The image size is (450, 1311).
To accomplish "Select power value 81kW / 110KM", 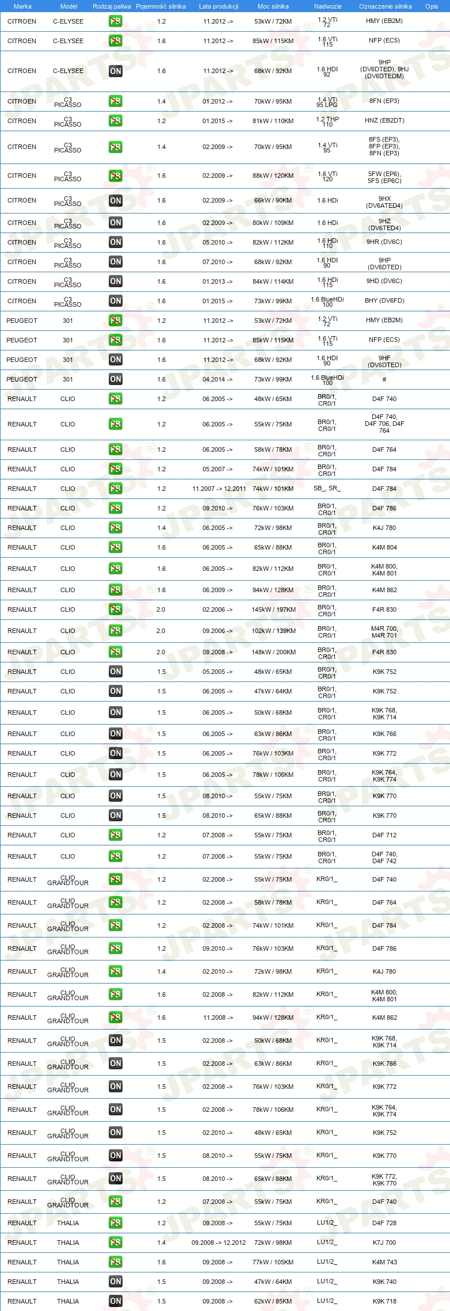I will [x=273, y=121].
